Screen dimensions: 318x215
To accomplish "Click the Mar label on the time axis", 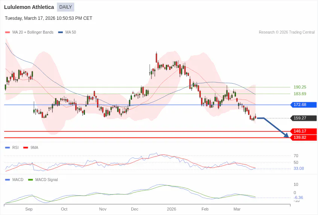I will (237, 209).
